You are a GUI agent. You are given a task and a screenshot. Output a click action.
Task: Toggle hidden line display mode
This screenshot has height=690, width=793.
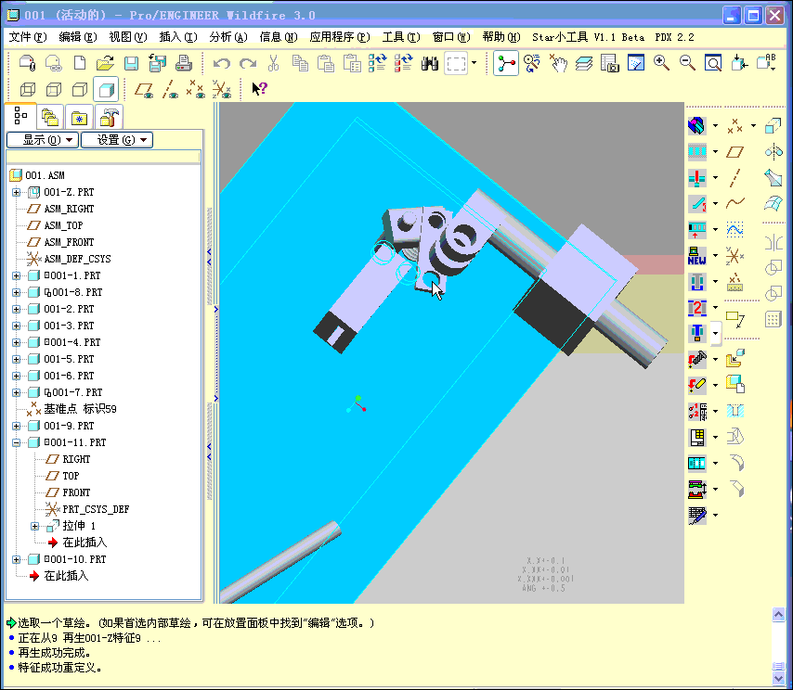tap(54, 90)
